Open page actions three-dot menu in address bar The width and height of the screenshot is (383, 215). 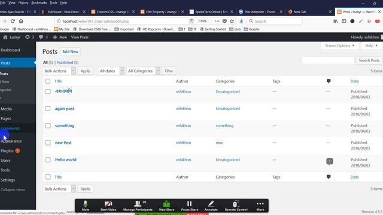(x=217, y=21)
